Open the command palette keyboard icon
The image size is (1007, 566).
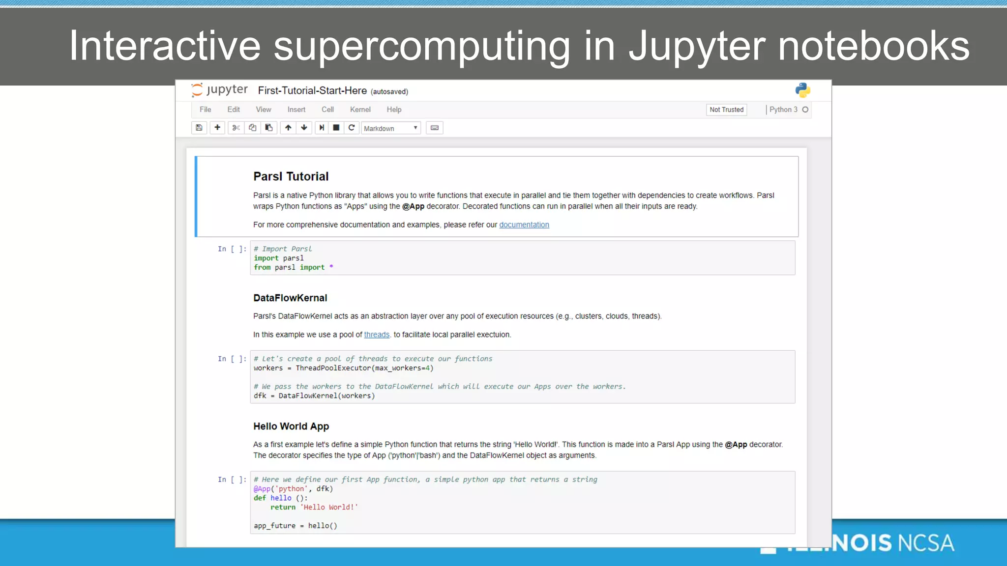tap(435, 128)
